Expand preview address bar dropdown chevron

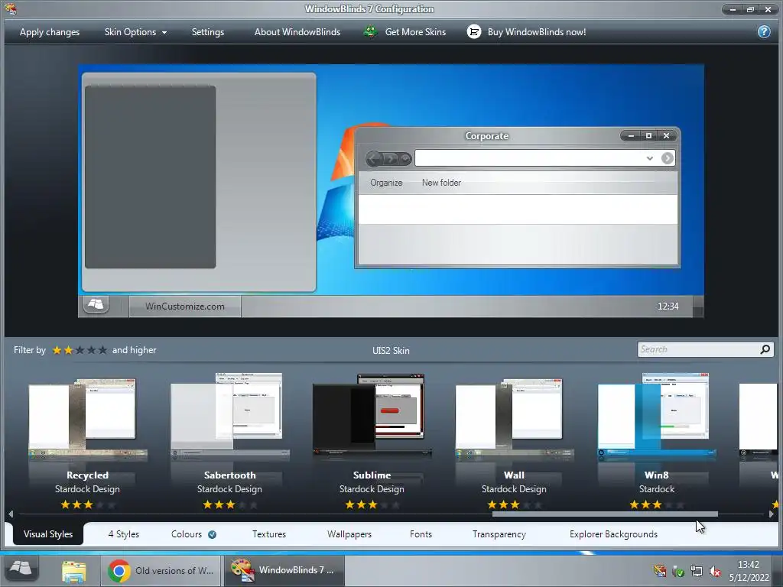pyautogui.click(x=649, y=158)
